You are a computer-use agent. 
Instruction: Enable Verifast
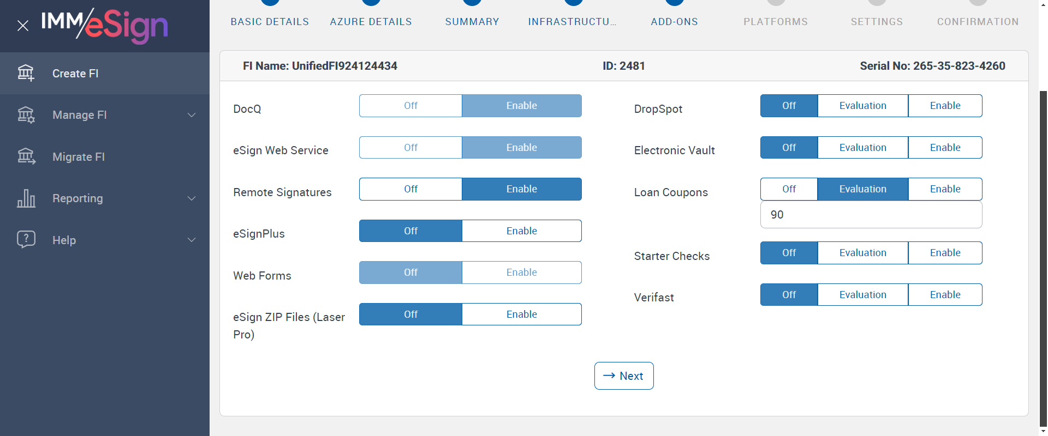(x=945, y=295)
